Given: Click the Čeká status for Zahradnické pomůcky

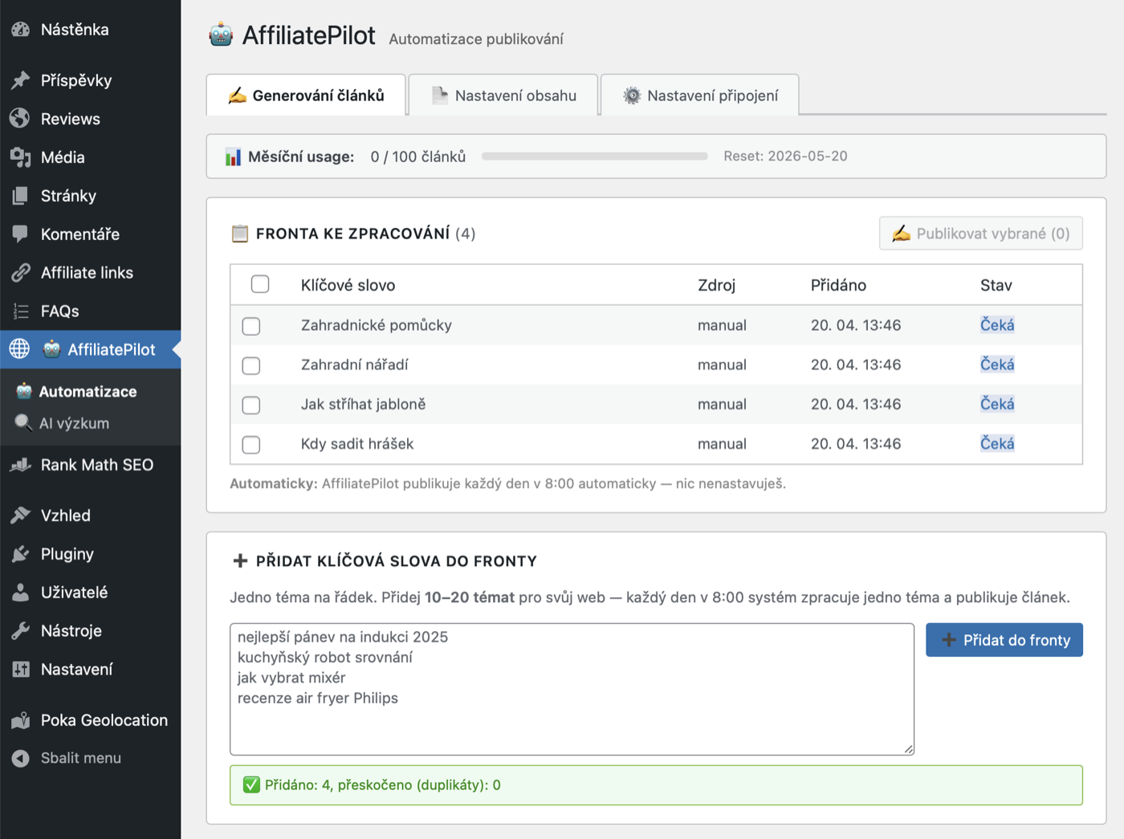Looking at the screenshot, I should coord(997,325).
